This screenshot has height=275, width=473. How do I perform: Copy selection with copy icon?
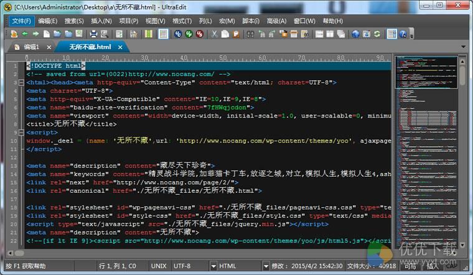225,34
